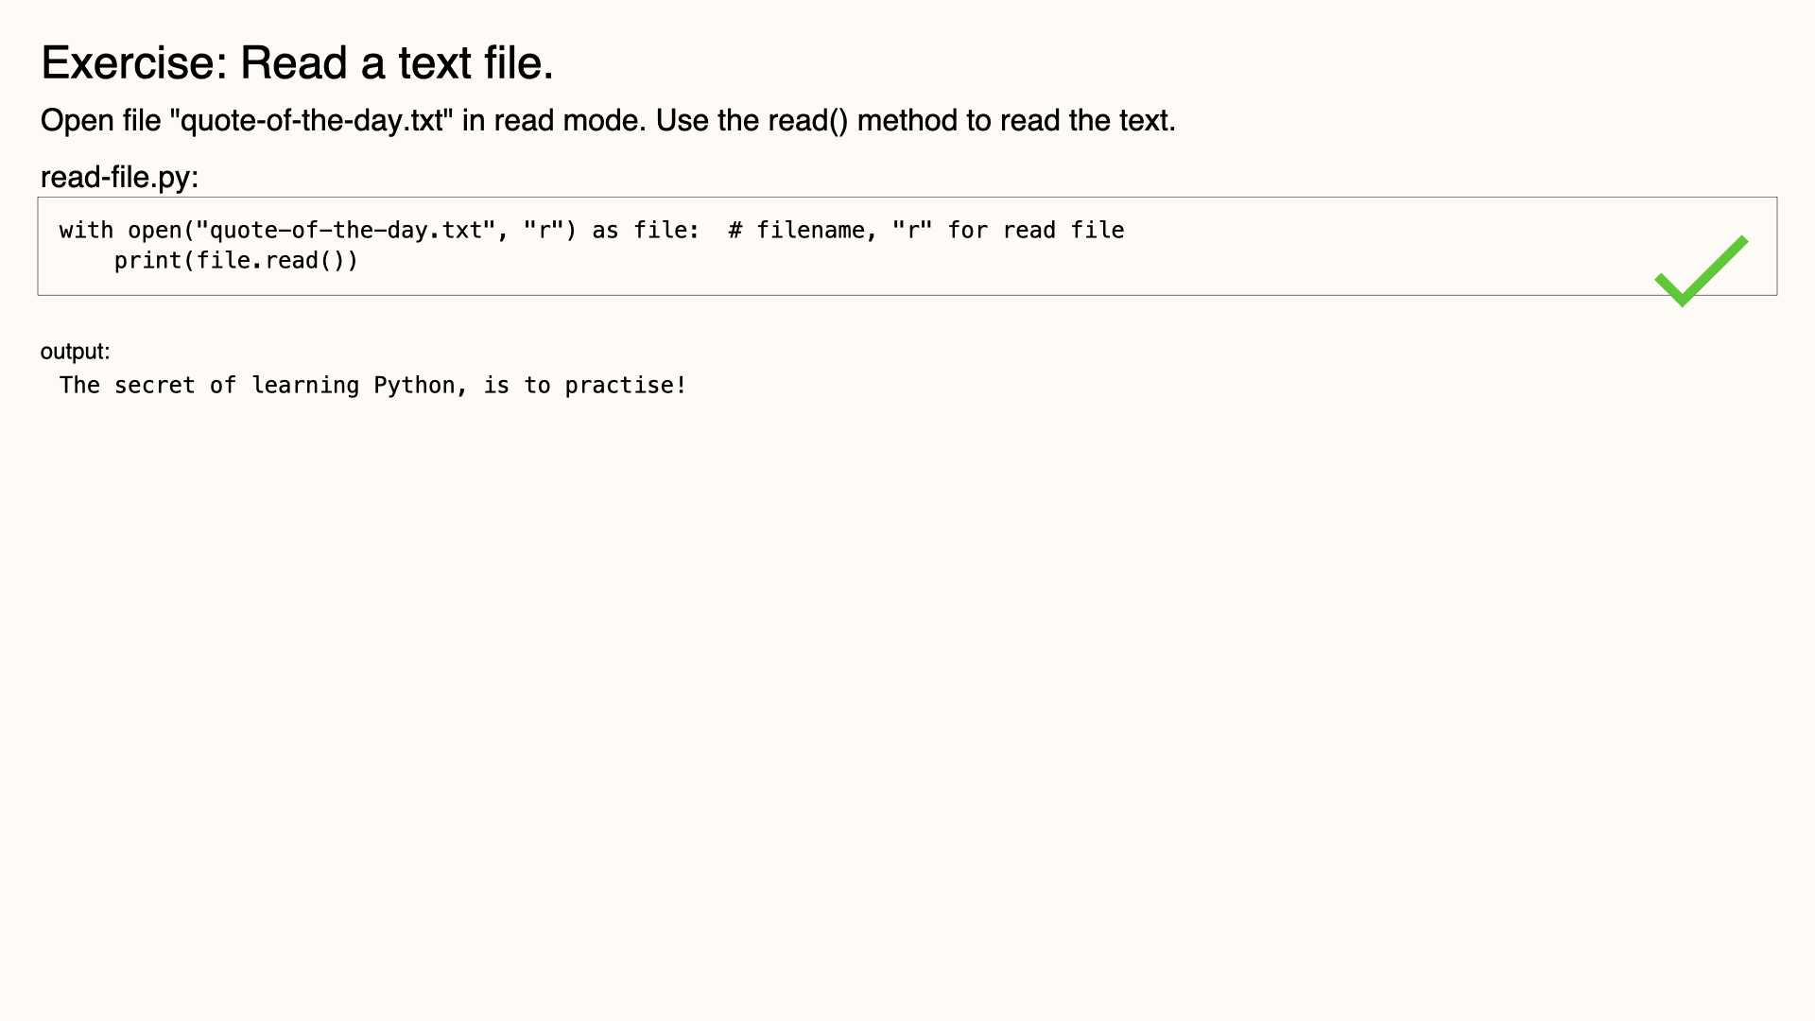Click the output text "The secret of learning Python"
This screenshot has width=1815, height=1021.
click(x=257, y=386)
